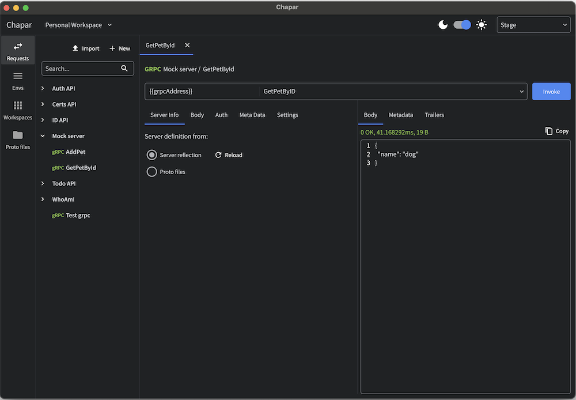Open the Test grpc request
Viewport: 576px width, 400px height.
click(x=71, y=216)
